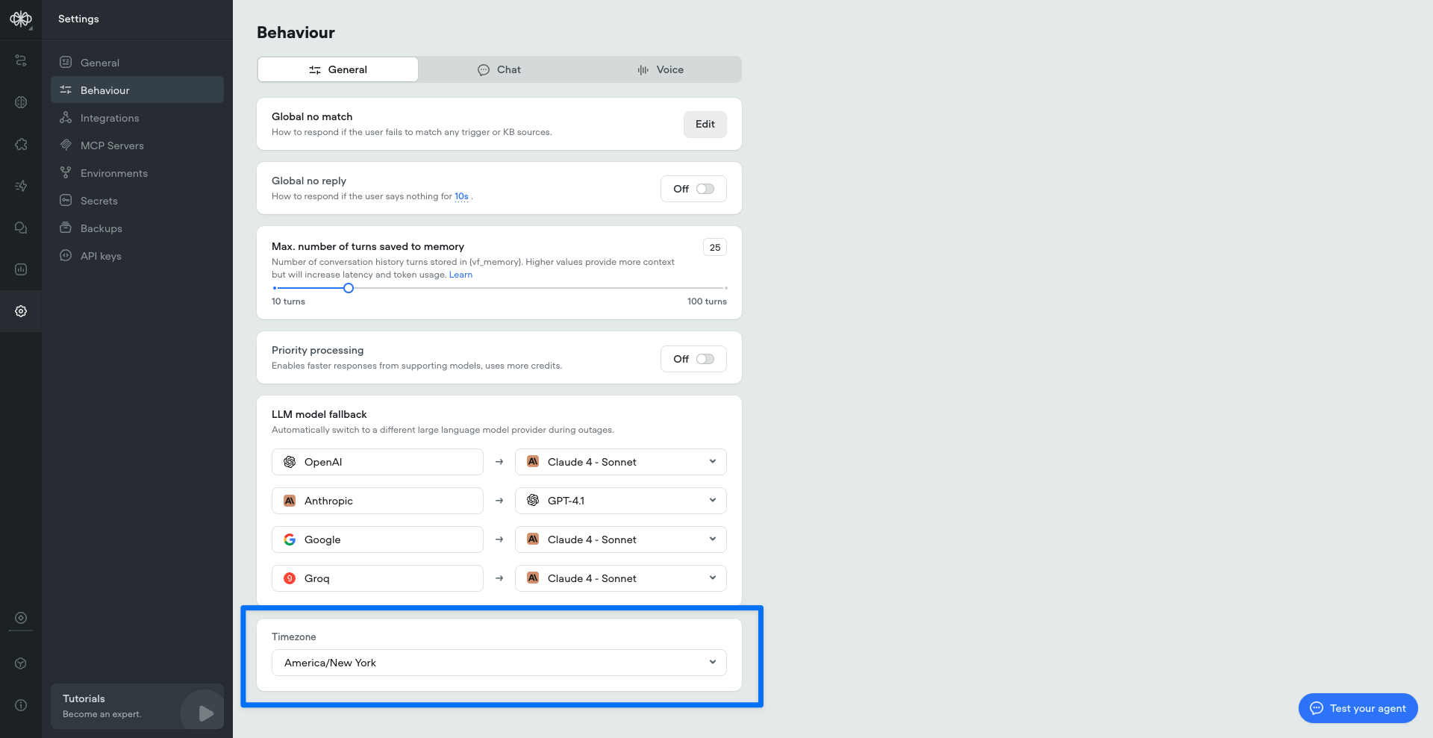Click the 10s no reply duration link
The width and height of the screenshot is (1433, 738).
click(x=462, y=197)
